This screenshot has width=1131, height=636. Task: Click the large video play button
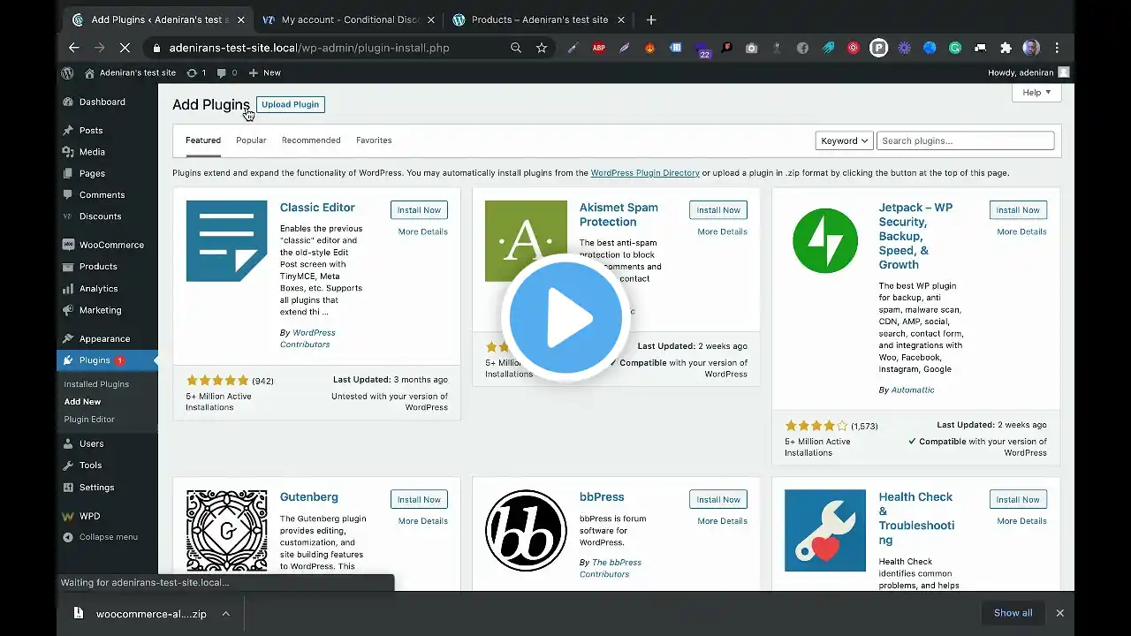pos(565,317)
